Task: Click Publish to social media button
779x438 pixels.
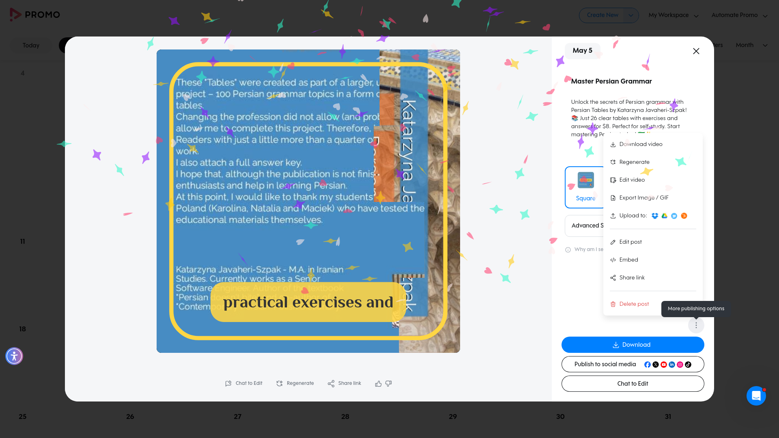Action: [633, 364]
